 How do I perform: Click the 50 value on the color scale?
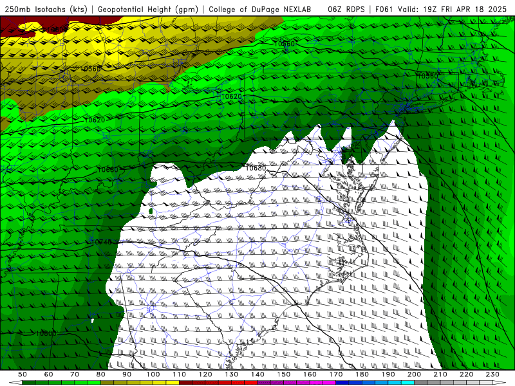point(23,374)
